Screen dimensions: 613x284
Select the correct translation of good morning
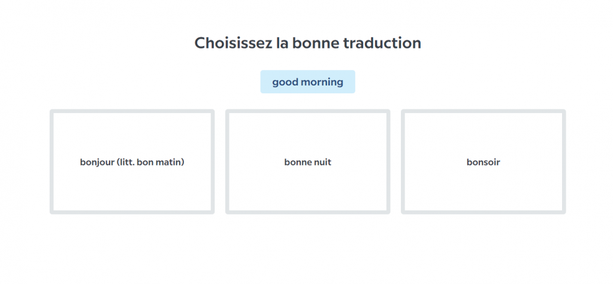(x=132, y=161)
